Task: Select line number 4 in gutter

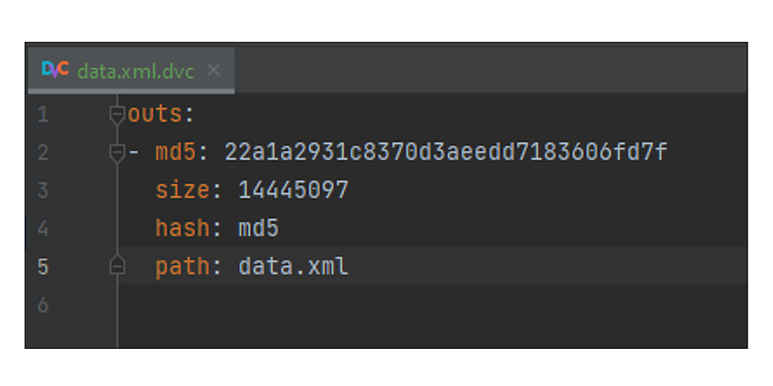Action: (43, 229)
